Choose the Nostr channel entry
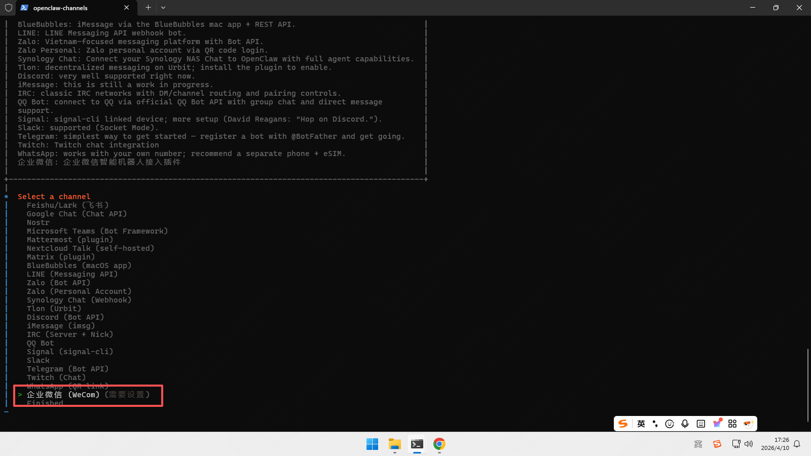This screenshot has height=456, width=811. pyautogui.click(x=38, y=222)
